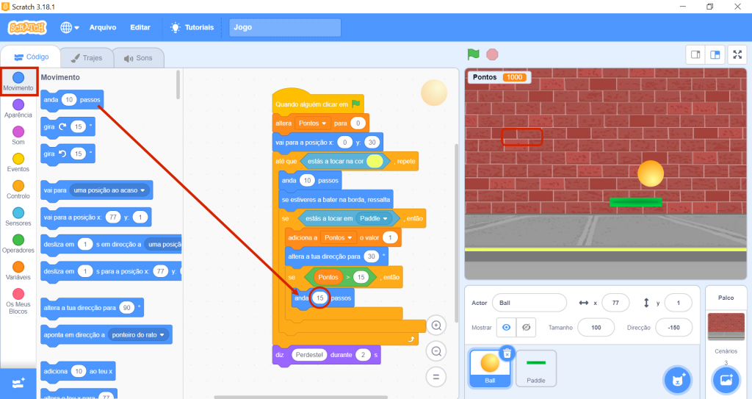Select Os Meus Blocos category

pos(18,301)
